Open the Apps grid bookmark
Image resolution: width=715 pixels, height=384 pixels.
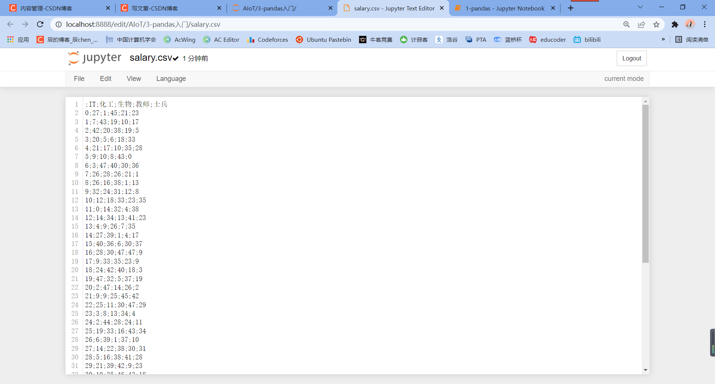(18, 40)
